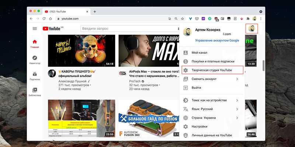
Task: Click the picture-in-picture extension icon
Action: [x=222, y=19]
